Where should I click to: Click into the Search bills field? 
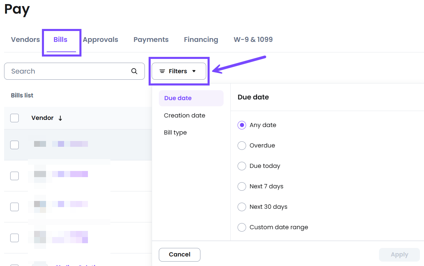click(68, 71)
